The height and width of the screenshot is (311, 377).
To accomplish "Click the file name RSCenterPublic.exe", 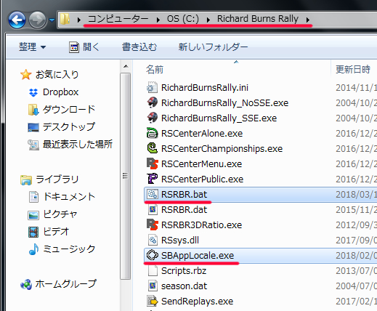I will coord(202,179).
